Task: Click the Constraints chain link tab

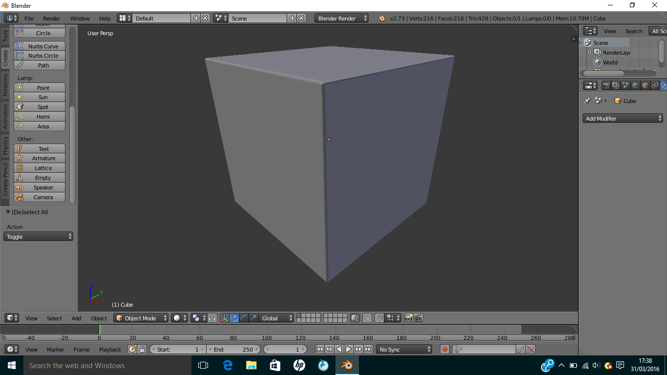Action: 655,85
